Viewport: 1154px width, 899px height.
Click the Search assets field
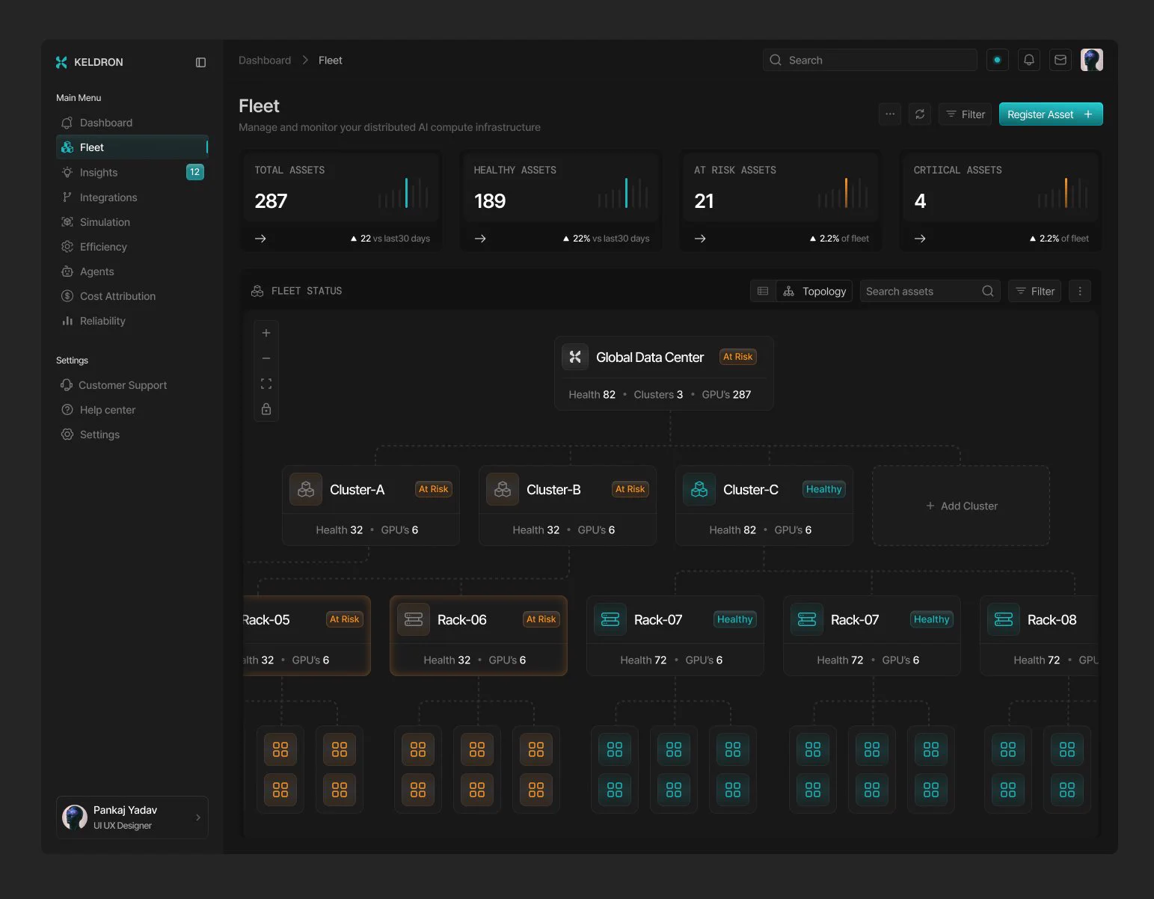(x=930, y=291)
